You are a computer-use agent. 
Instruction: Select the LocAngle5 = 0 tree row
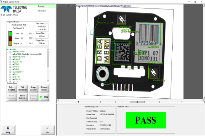(18, 72)
